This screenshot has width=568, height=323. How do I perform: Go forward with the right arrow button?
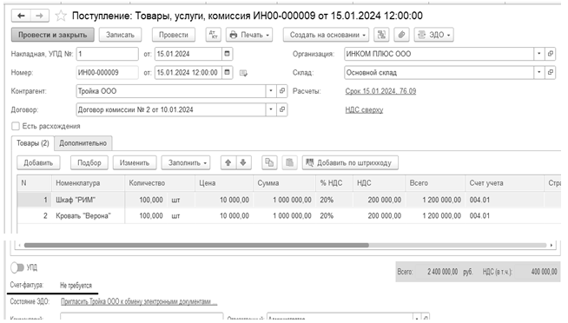(x=39, y=16)
